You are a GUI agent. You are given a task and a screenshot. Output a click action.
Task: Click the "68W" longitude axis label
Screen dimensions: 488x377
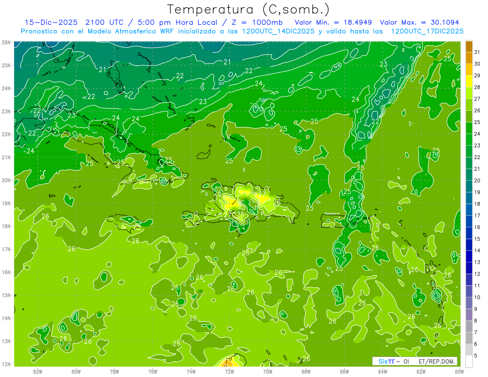(x=306, y=371)
